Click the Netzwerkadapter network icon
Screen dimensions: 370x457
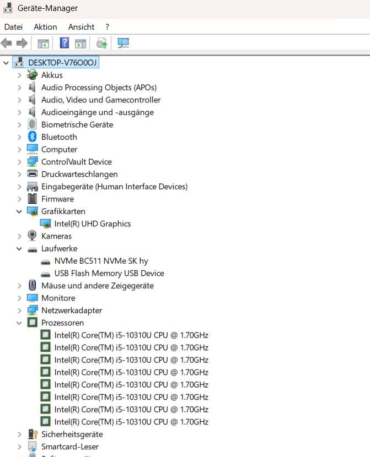tap(32, 310)
